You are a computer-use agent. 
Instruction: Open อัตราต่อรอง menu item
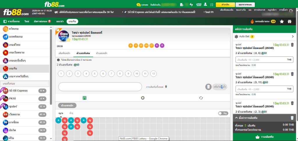[x=42, y=22]
